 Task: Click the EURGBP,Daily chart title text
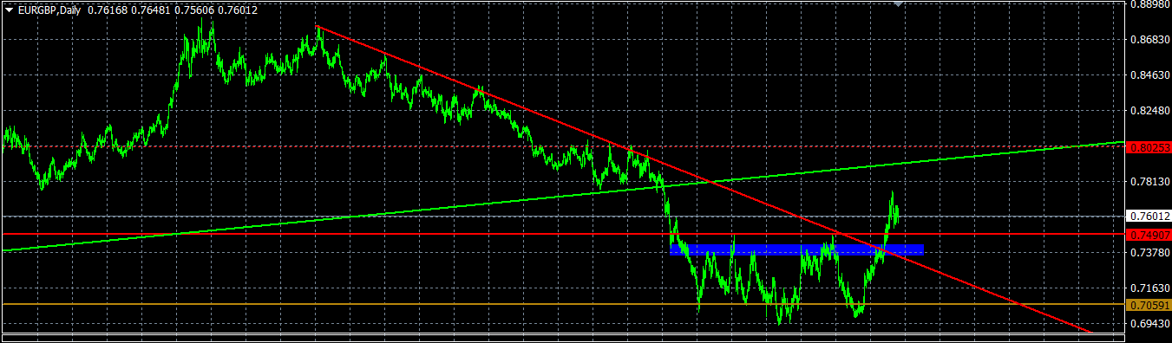[49, 10]
